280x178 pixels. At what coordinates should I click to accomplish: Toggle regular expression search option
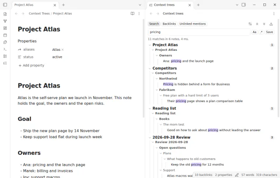pos(261,32)
